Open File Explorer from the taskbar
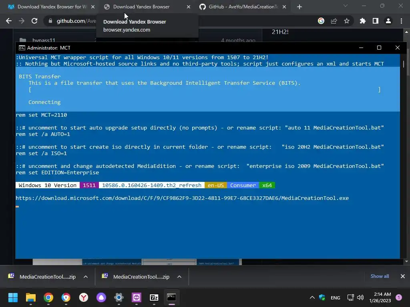 click(x=30, y=297)
